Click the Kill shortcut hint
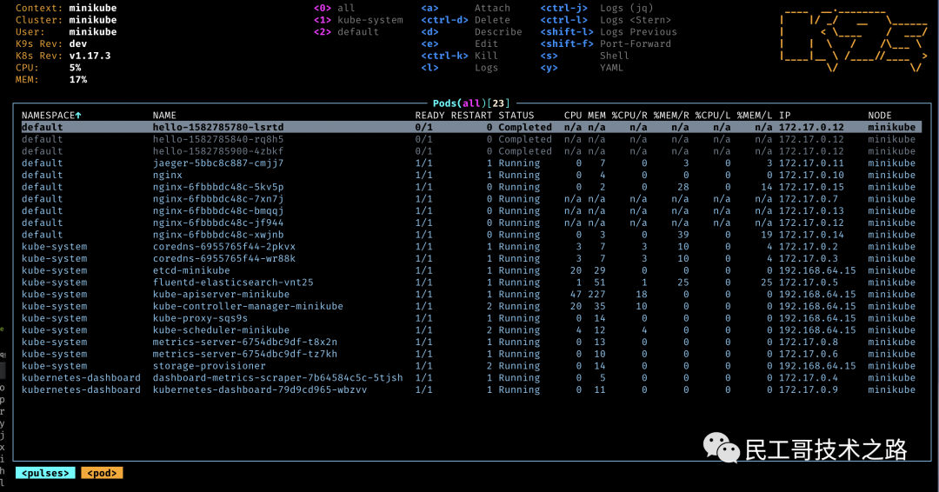This screenshot has height=492, width=939. pos(459,56)
